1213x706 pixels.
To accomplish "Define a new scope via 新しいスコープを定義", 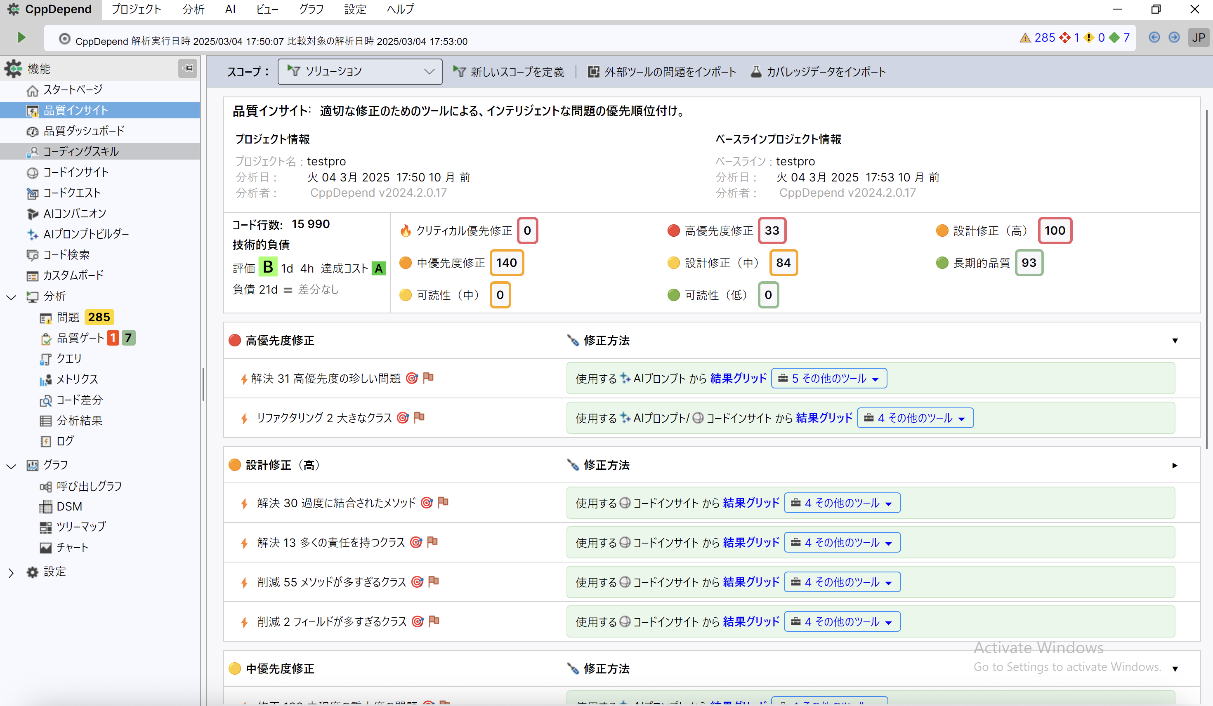I will (x=509, y=71).
